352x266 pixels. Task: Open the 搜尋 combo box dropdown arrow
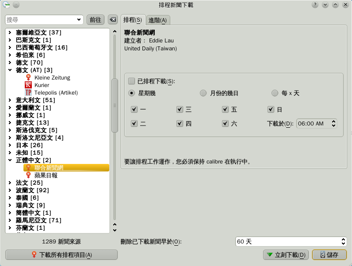(x=79, y=20)
